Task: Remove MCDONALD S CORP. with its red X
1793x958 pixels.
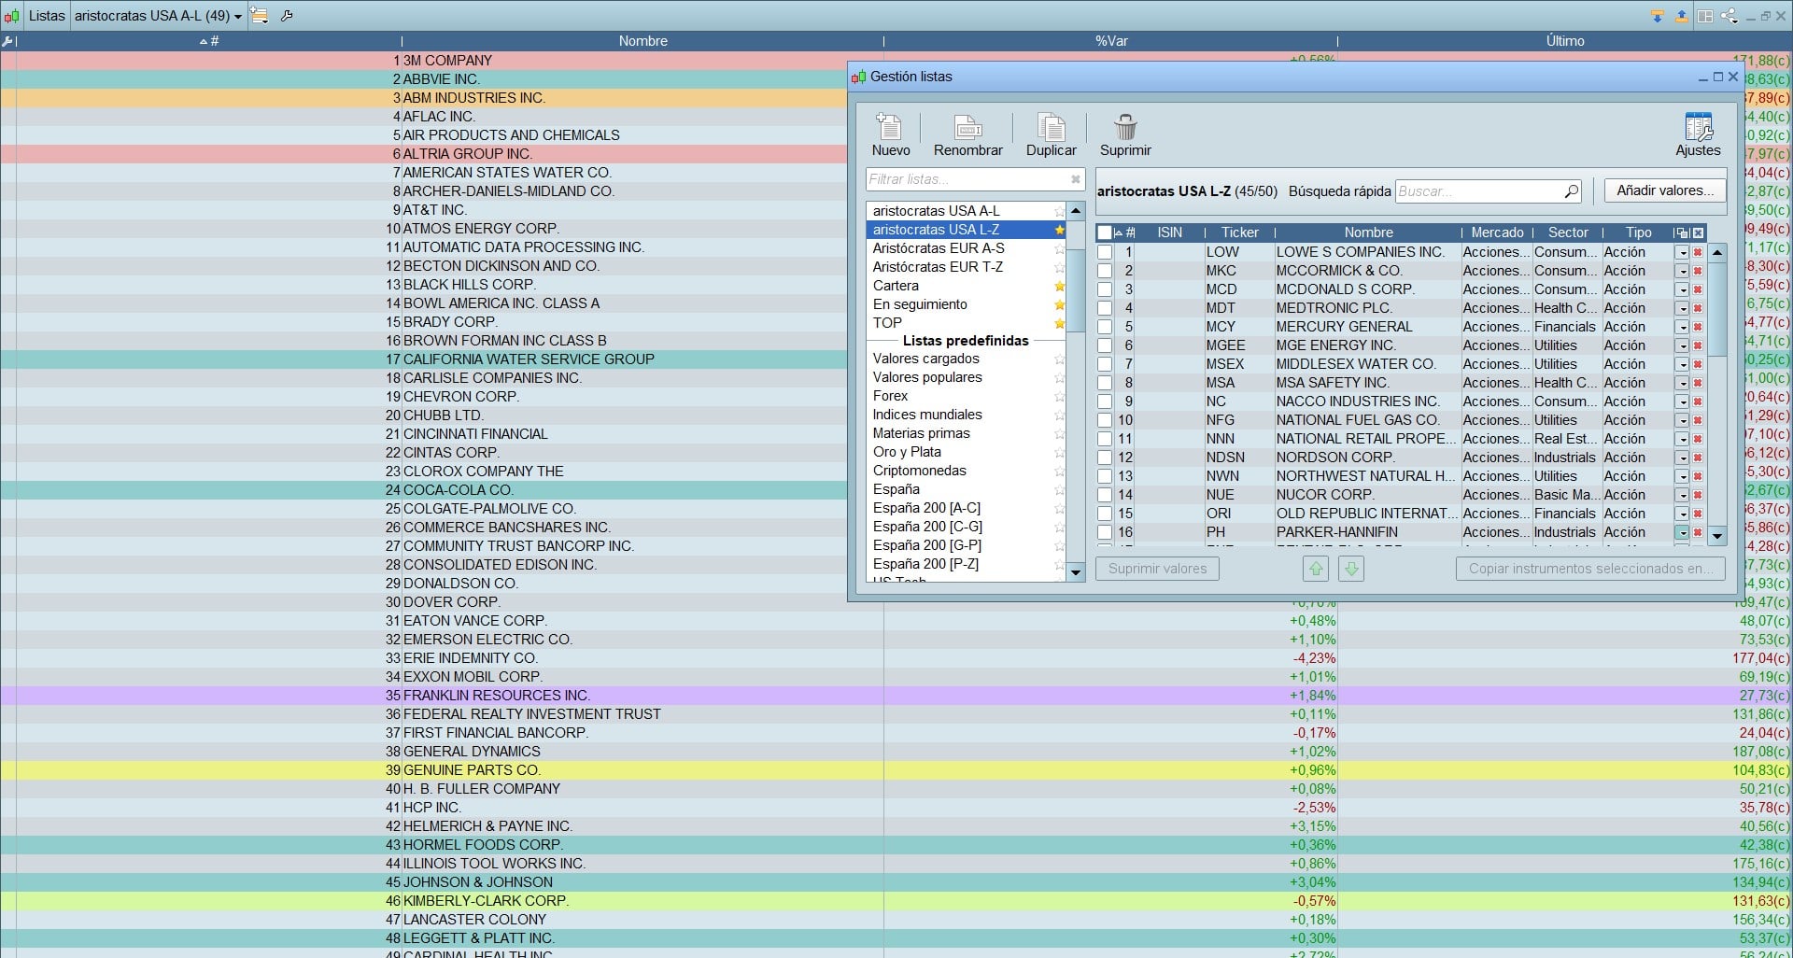Action: (1698, 289)
